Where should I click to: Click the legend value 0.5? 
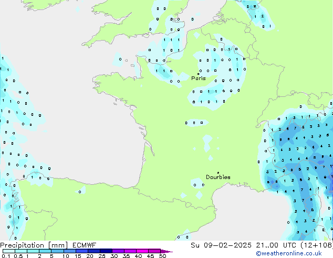(x=18, y=256)
